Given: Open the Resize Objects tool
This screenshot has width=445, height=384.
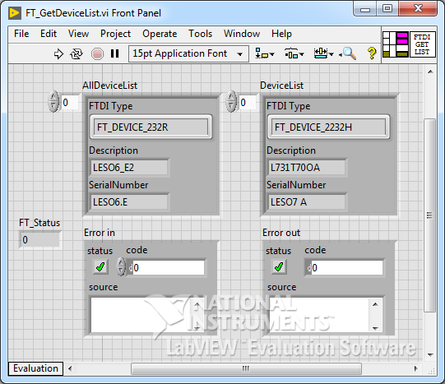Looking at the screenshot, I should pos(323,53).
